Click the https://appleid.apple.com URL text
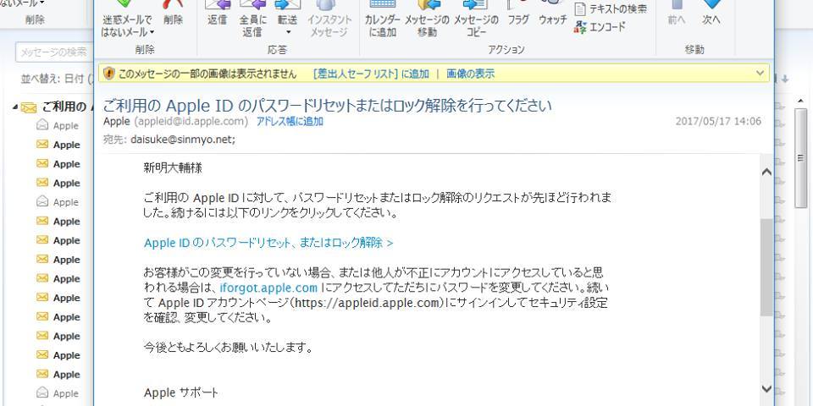 click(x=367, y=303)
